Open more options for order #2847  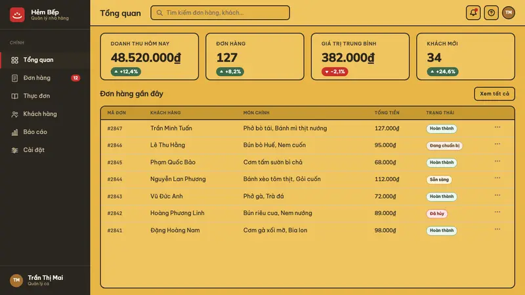pos(497,127)
